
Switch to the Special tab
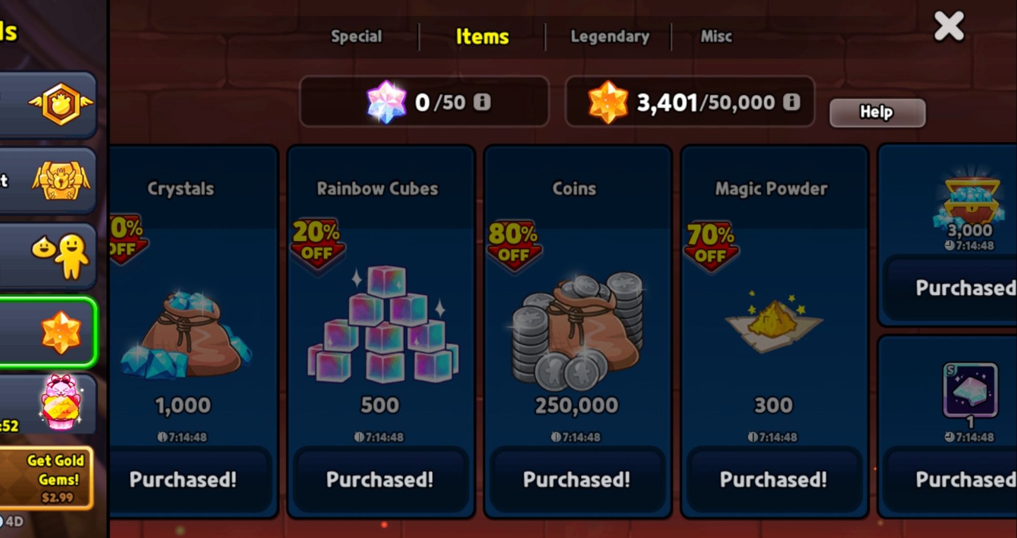click(356, 37)
